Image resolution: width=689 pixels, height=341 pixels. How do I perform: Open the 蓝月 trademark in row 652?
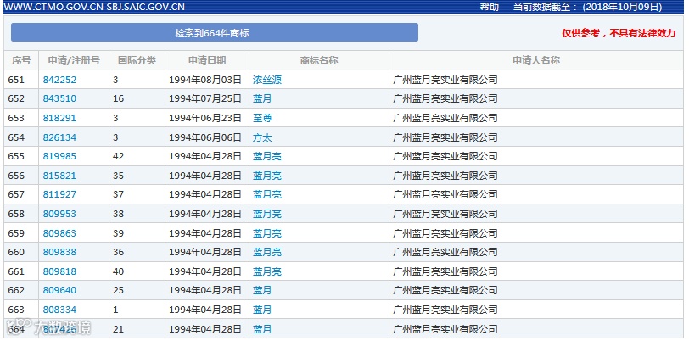click(262, 99)
